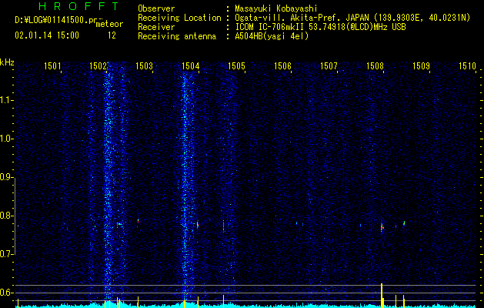Click the 1508 time axis label

[x=375, y=66]
